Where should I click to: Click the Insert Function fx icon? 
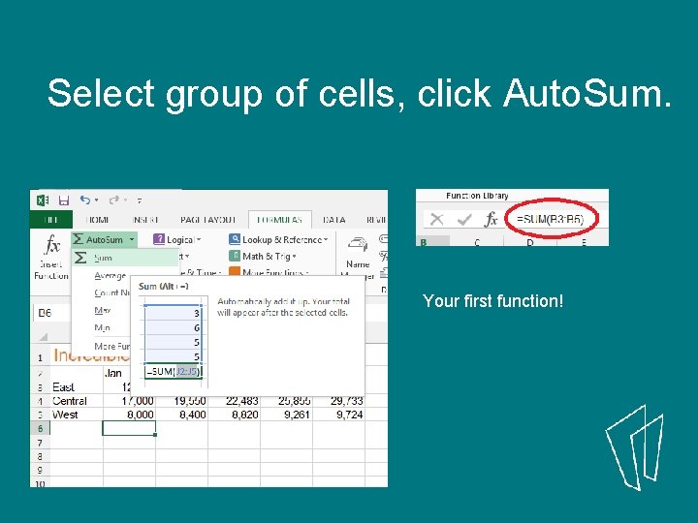pos(52,245)
